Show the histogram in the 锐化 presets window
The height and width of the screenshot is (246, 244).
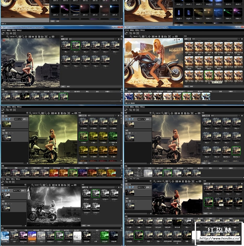click(50, 37)
